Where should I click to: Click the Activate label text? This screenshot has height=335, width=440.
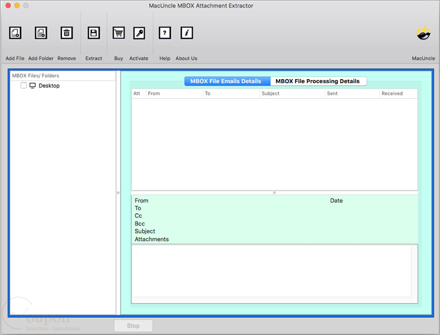[139, 59]
